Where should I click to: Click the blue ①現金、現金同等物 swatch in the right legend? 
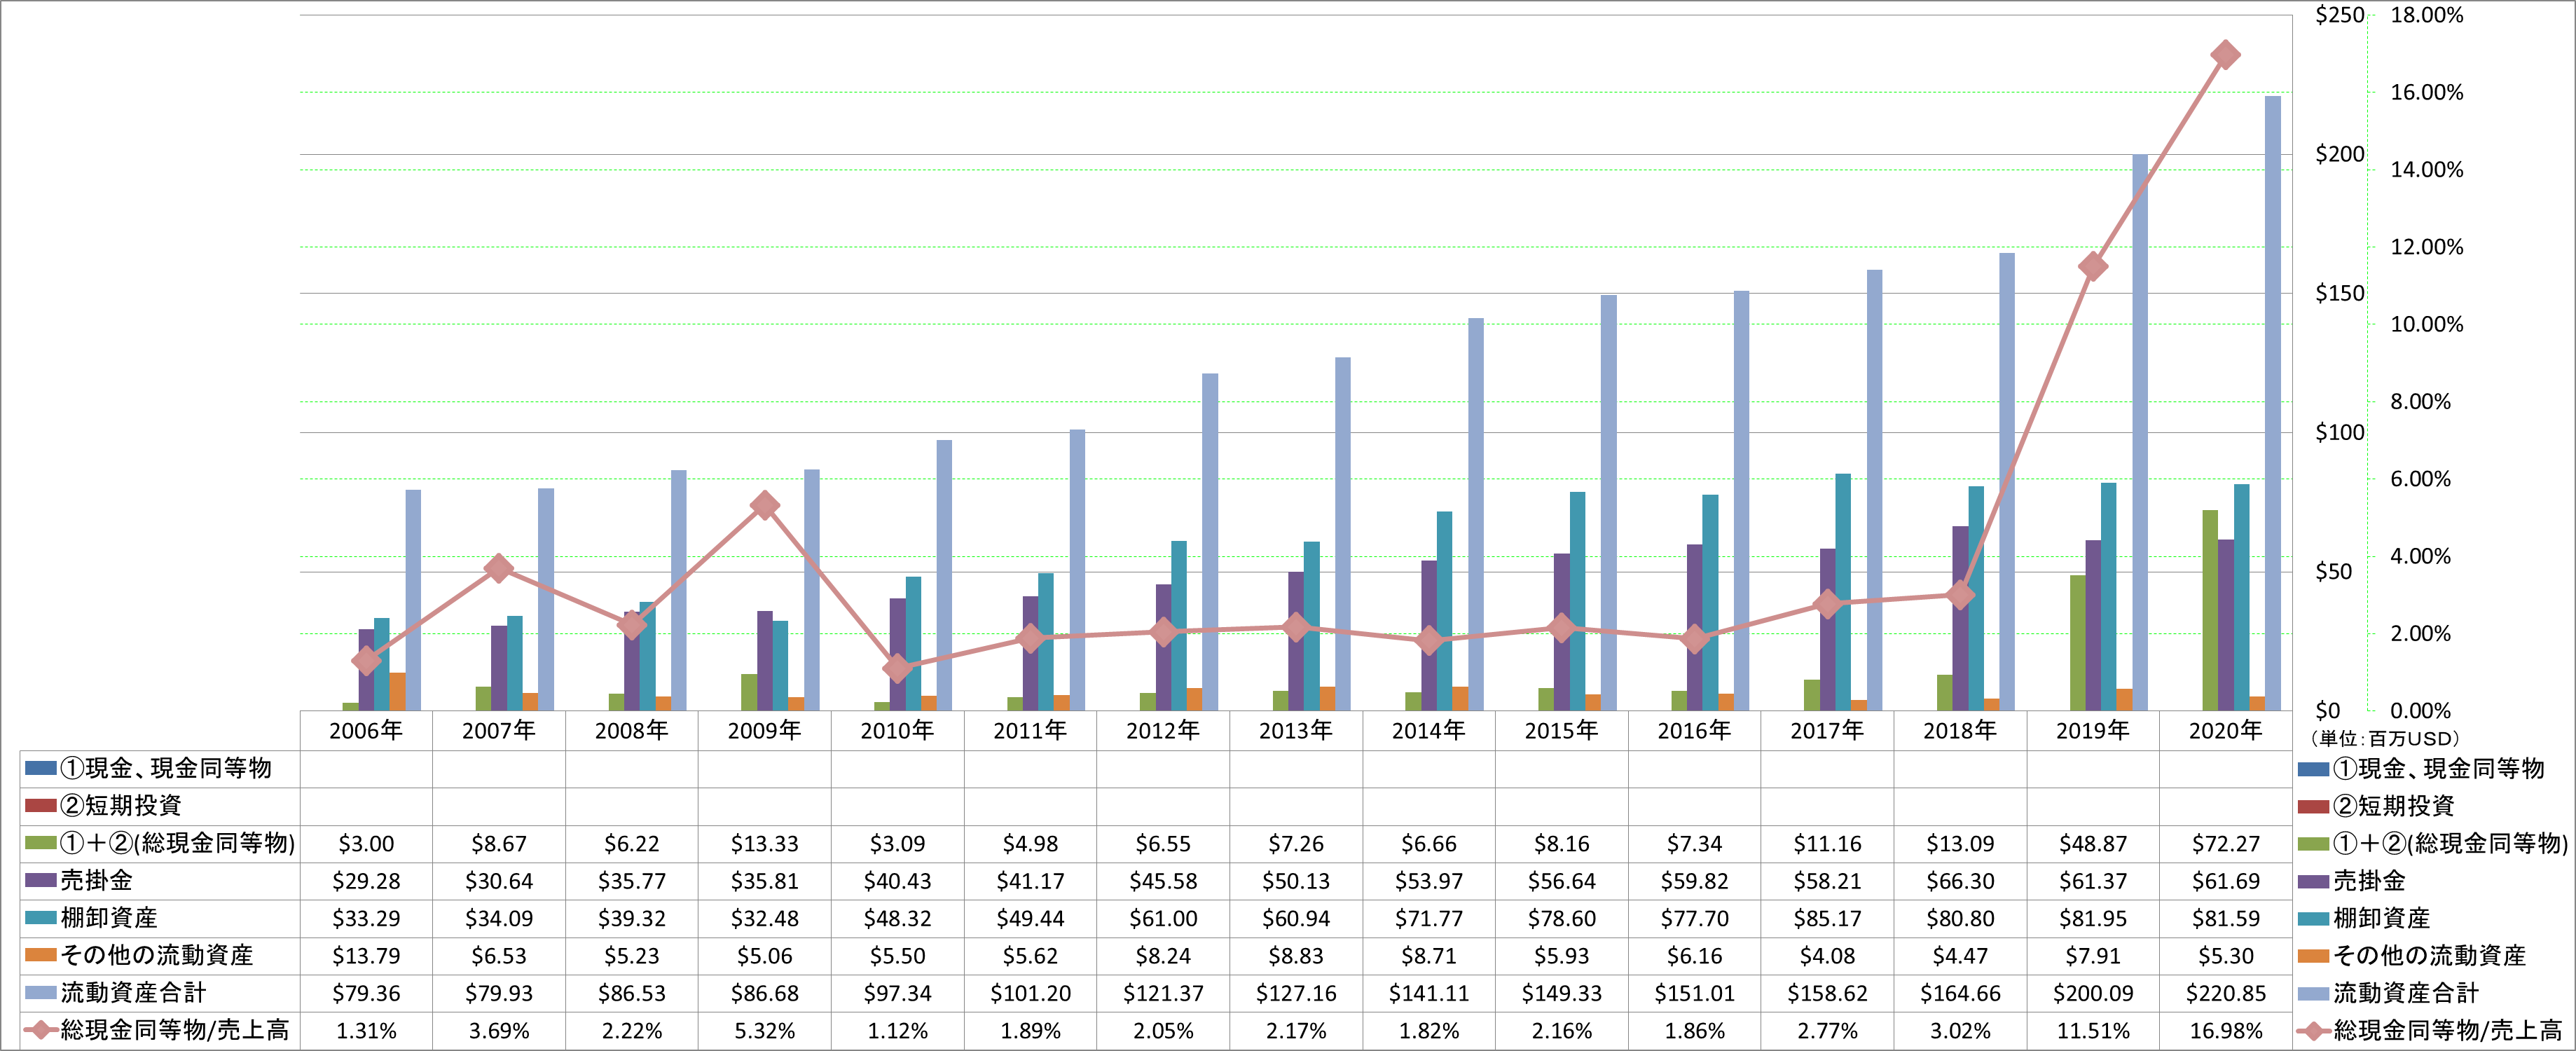click(x=2313, y=769)
